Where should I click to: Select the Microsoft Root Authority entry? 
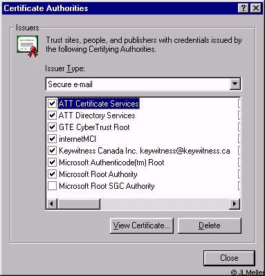point(98,174)
